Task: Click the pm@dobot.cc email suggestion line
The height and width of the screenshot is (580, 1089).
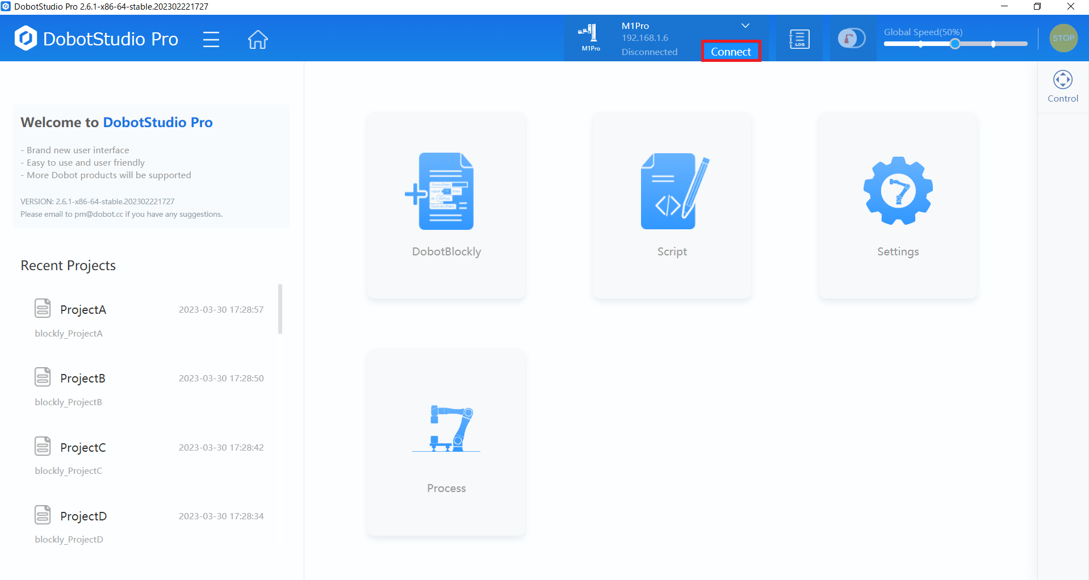Action: pos(122,214)
